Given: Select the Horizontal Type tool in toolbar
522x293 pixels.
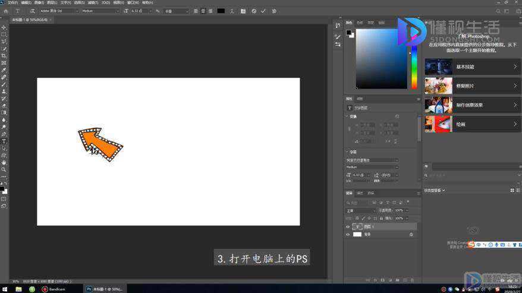Looking at the screenshot, I should (x=4, y=141).
